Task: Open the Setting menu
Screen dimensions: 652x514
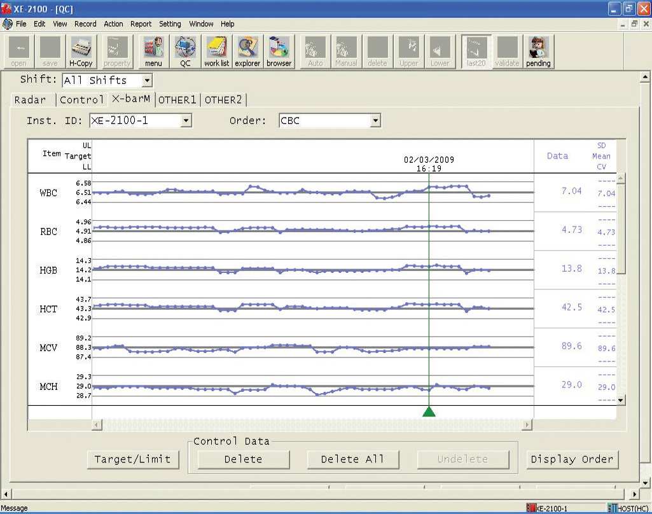Action: (170, 24)
